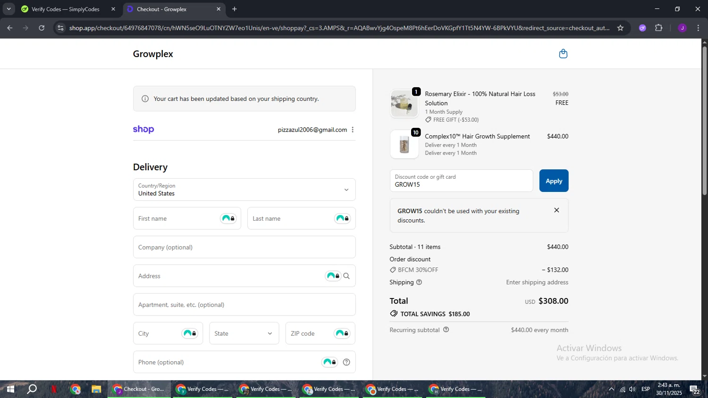This screenshot has height=398, width=708.
Task: Reload the page with the refresh button
Action: [42, 28]
